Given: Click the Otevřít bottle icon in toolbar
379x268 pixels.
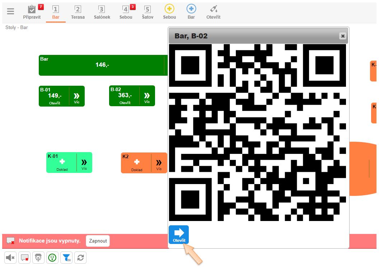Looking at the screenshot, I should point(214,12).
